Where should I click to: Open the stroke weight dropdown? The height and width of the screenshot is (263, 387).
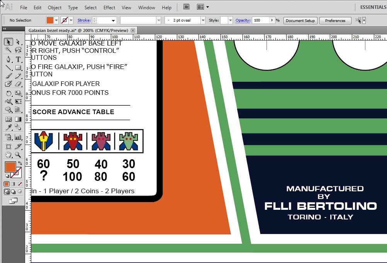coord(113,20)
